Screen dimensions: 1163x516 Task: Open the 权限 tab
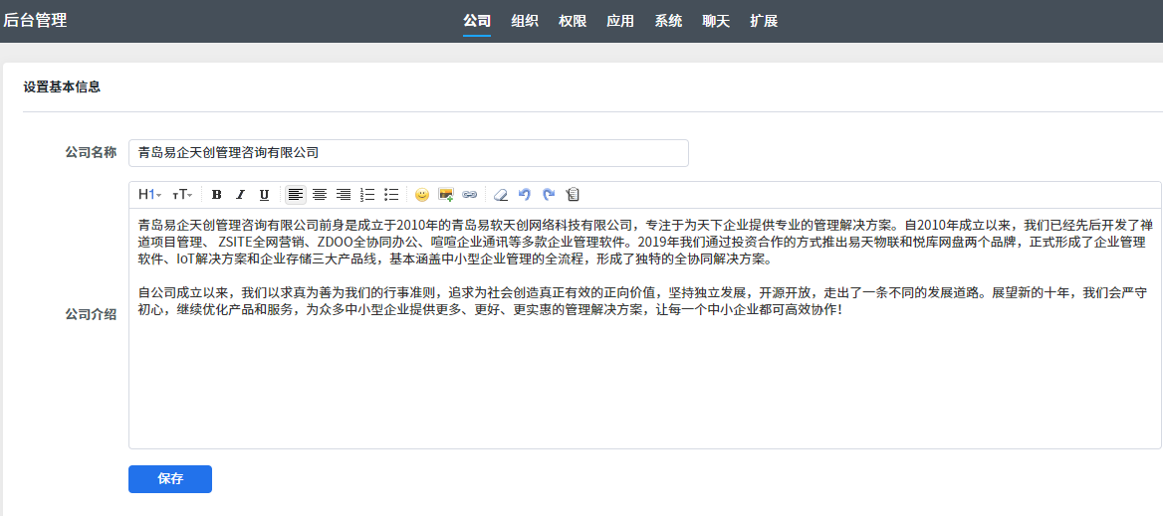pyautogui.click(x=573, y=21)
